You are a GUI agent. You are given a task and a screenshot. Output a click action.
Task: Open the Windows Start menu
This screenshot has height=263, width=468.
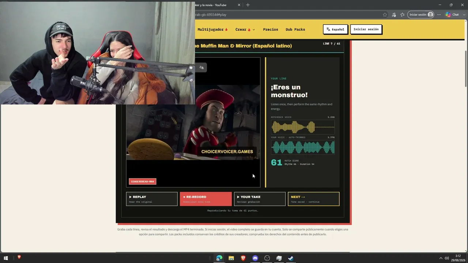pos(6,258)
